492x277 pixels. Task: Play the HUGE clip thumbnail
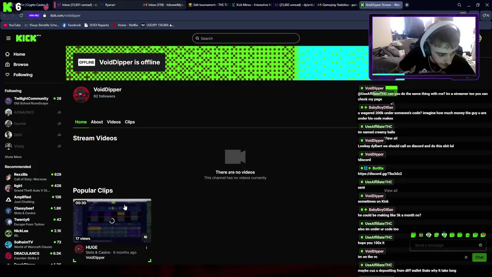click(112, 220)
